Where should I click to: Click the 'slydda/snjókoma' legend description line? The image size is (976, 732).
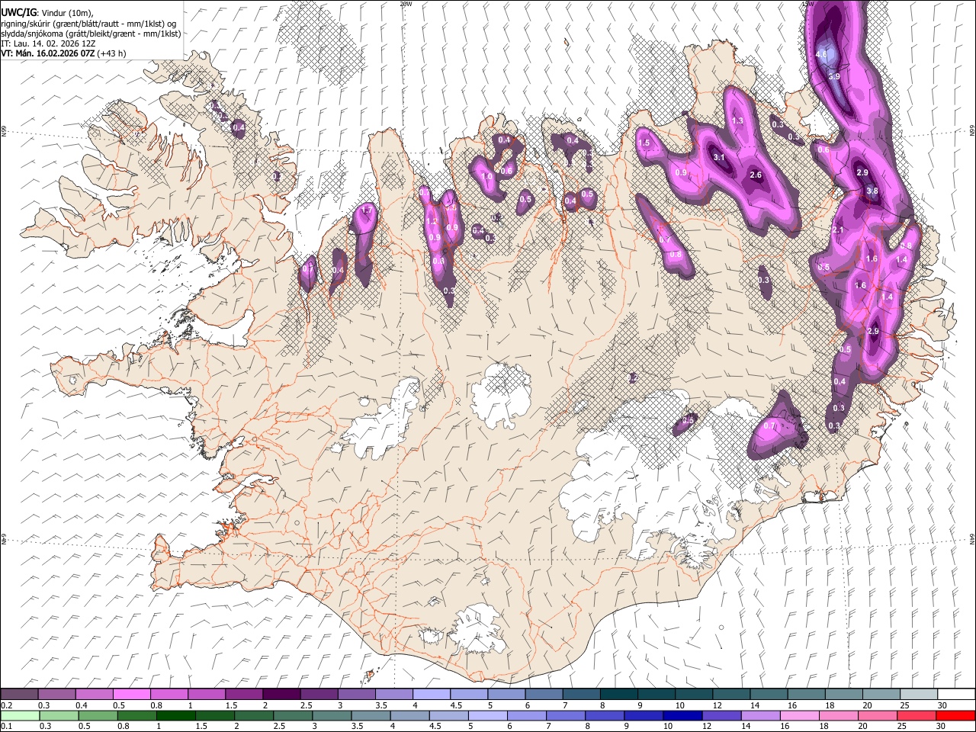click(x=91, y=34)
